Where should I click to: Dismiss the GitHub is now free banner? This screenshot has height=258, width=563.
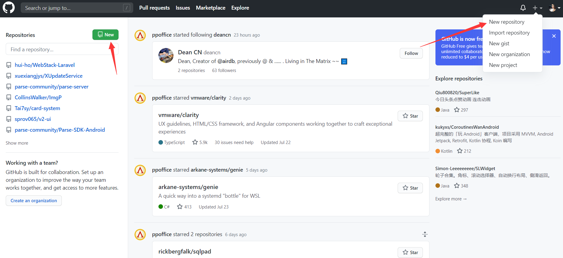[x=554, y=36]
